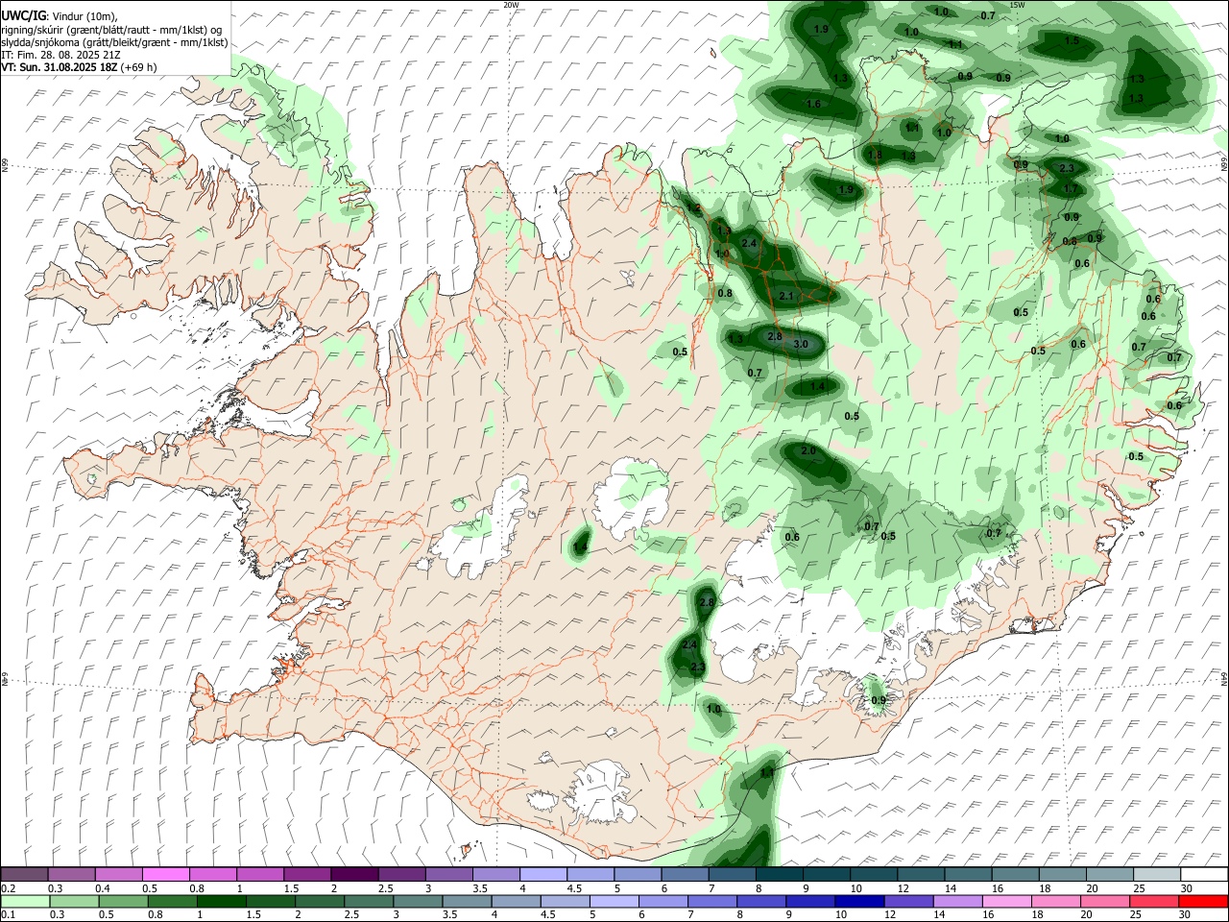The width and height of the screenshot is (1229, 922).
Task: Click the bright red 30 swatch in the lower scale
Action: (x=1202, y=901)
